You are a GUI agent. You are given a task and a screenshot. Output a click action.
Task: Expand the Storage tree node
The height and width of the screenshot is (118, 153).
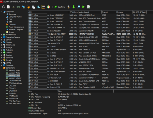coord(1,47)
